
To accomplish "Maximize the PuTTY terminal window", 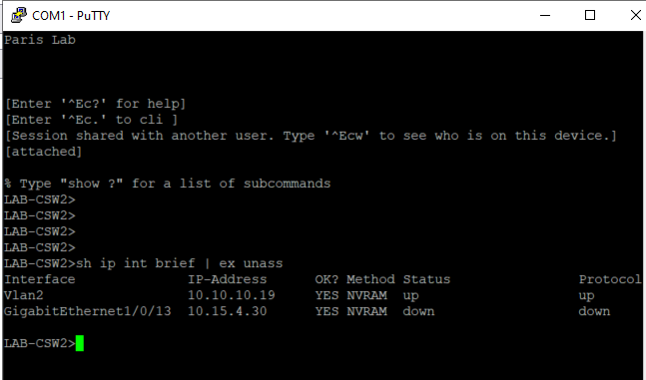I will (x=590, y=16).
